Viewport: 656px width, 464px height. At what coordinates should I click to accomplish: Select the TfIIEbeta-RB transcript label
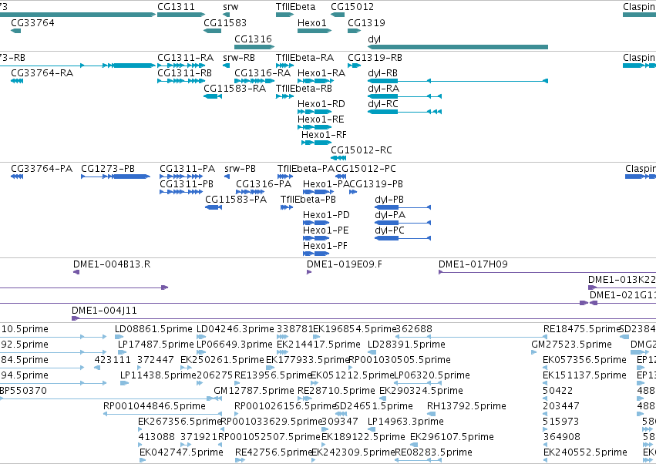(x=304, y=89)
